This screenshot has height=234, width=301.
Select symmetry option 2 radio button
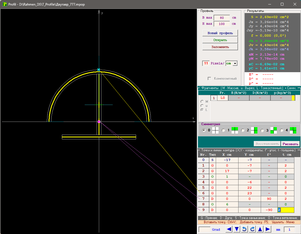[x=243, y=130]
